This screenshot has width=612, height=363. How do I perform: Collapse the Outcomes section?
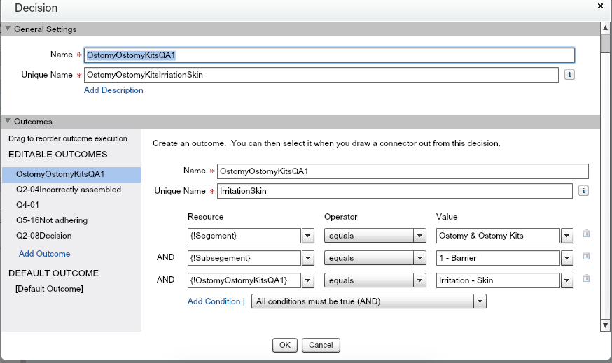(x=8, y=122)
